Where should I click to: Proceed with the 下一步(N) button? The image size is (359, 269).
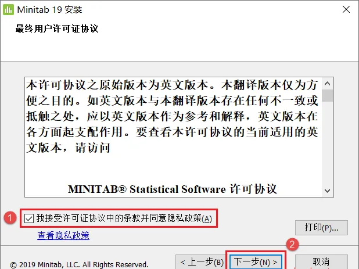pos(256,262)
